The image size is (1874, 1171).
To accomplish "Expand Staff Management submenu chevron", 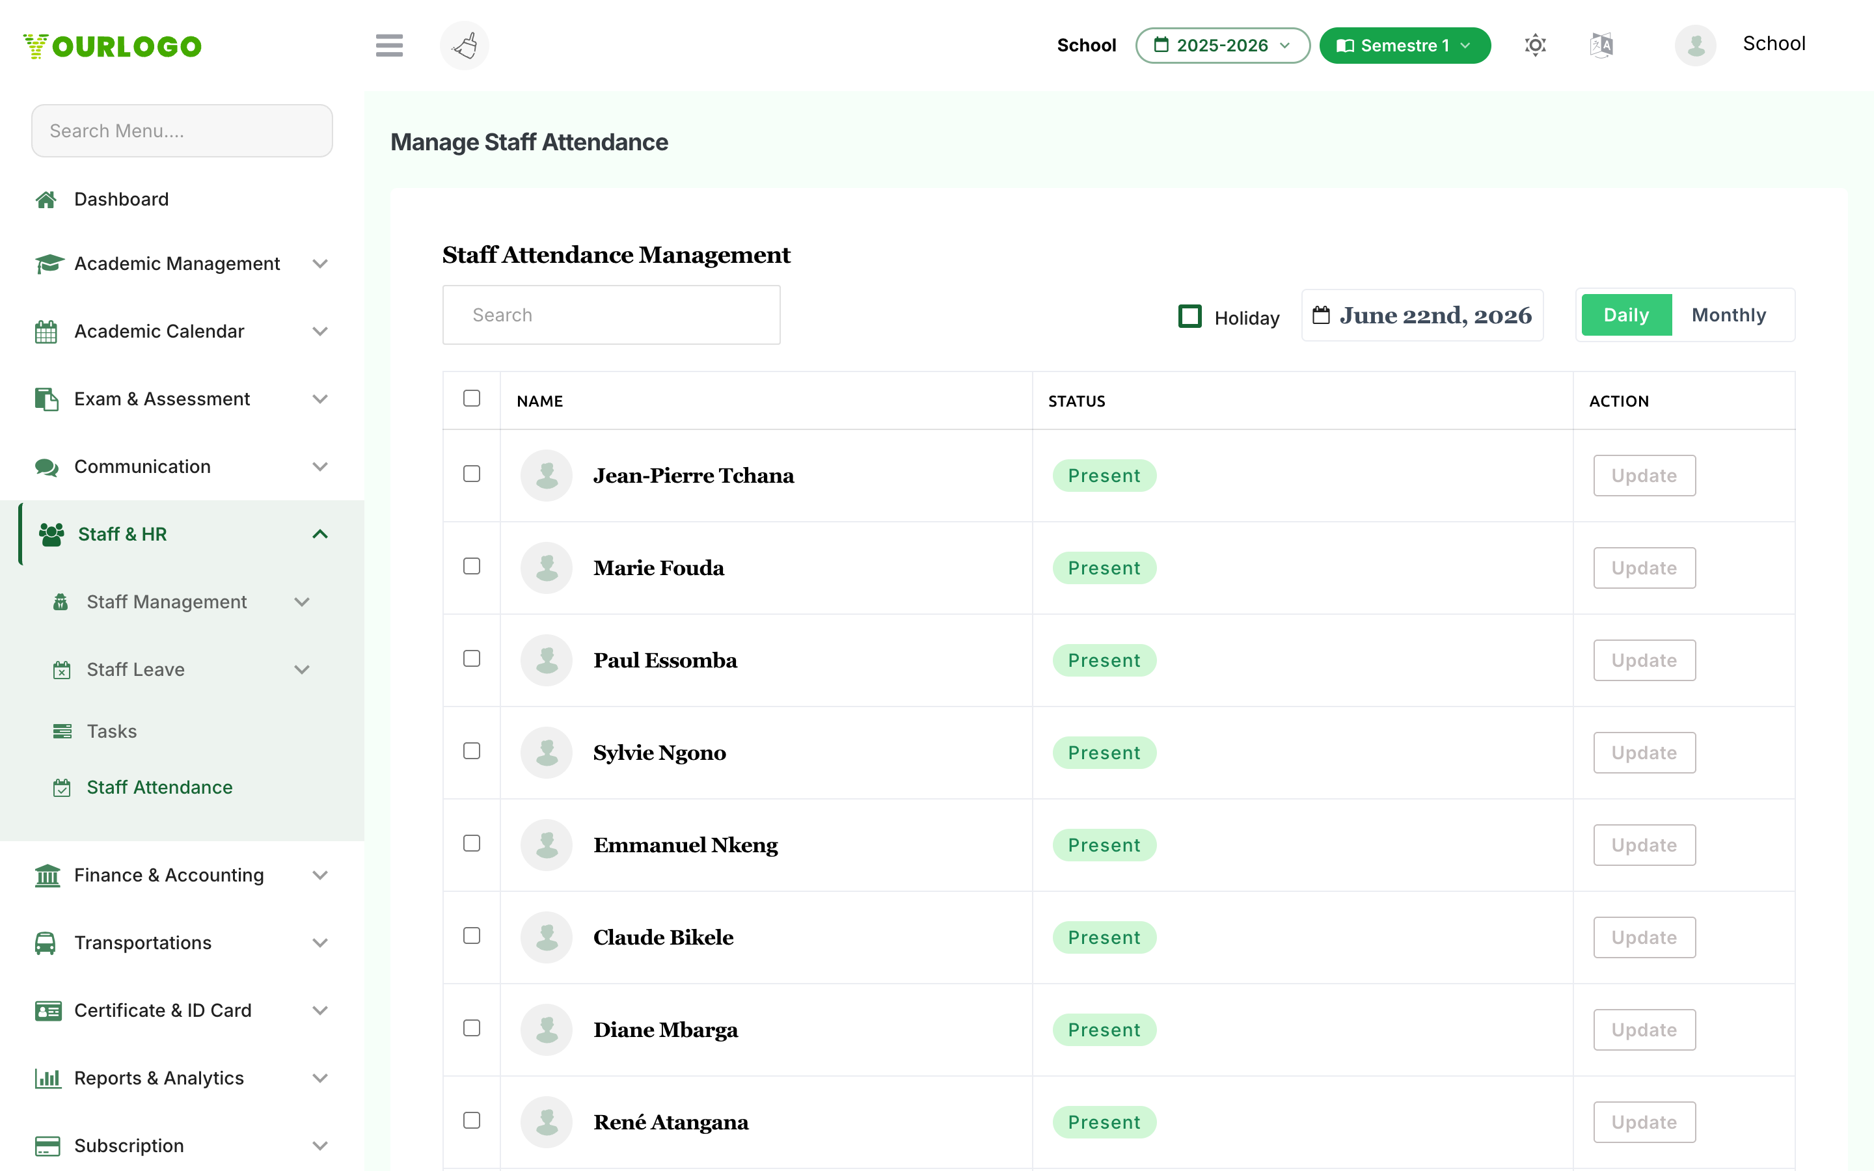I will (302, 602).
